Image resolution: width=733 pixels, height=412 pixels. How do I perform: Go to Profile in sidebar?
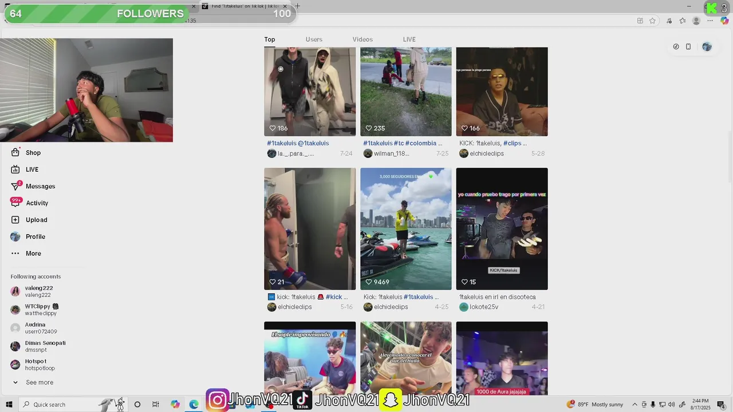click(28, 236)
